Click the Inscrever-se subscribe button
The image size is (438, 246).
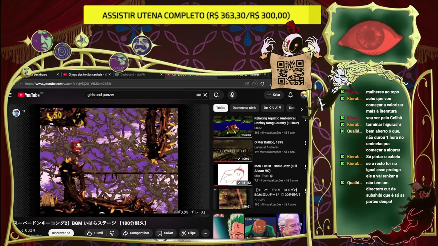(61, 233)
